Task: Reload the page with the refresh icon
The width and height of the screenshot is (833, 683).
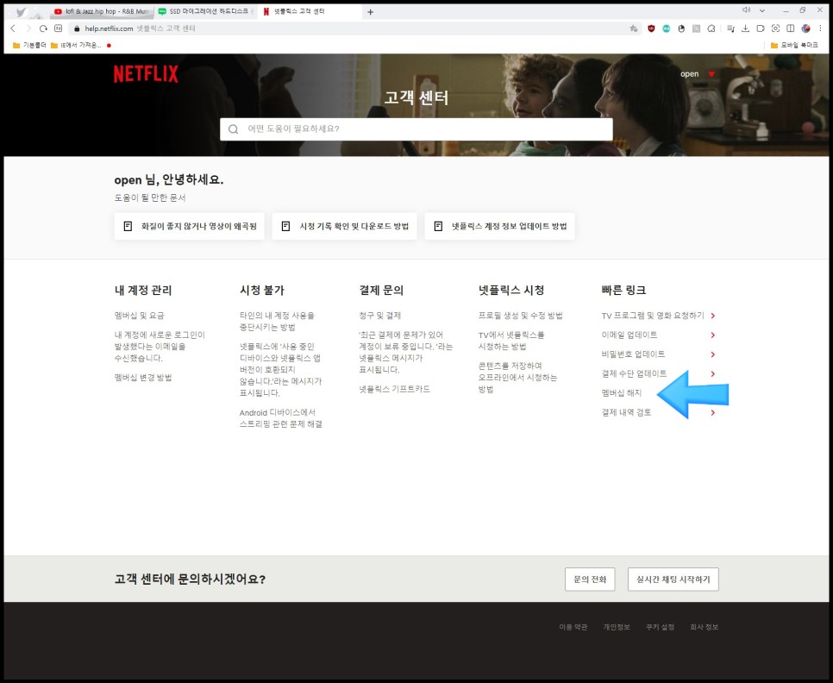Action: click(x=44, y=28)
